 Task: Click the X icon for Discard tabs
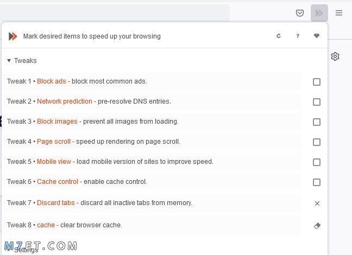(317, 203)
